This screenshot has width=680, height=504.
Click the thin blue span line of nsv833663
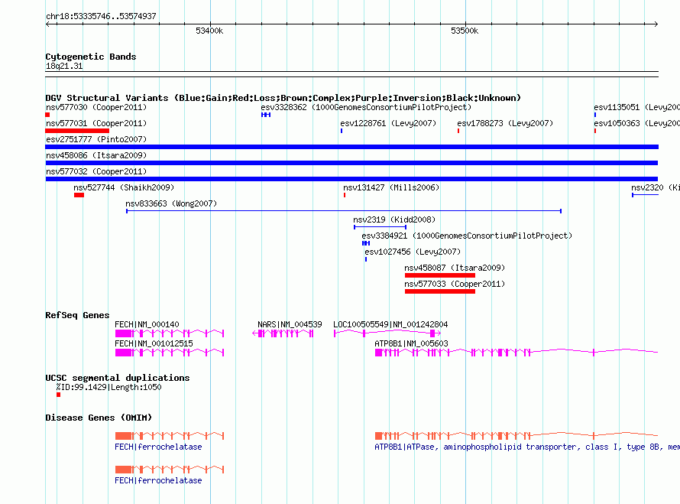(x=344, y=211)
